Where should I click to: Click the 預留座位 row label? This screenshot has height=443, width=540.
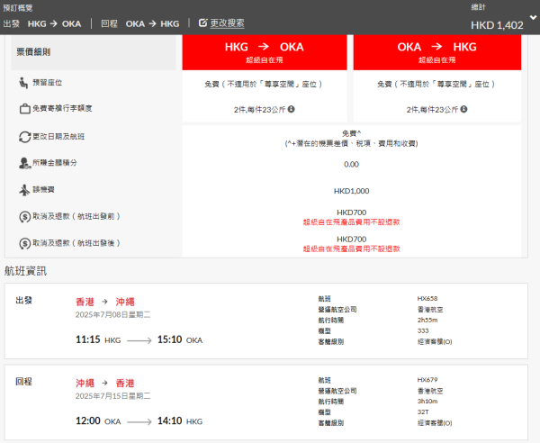48,83
